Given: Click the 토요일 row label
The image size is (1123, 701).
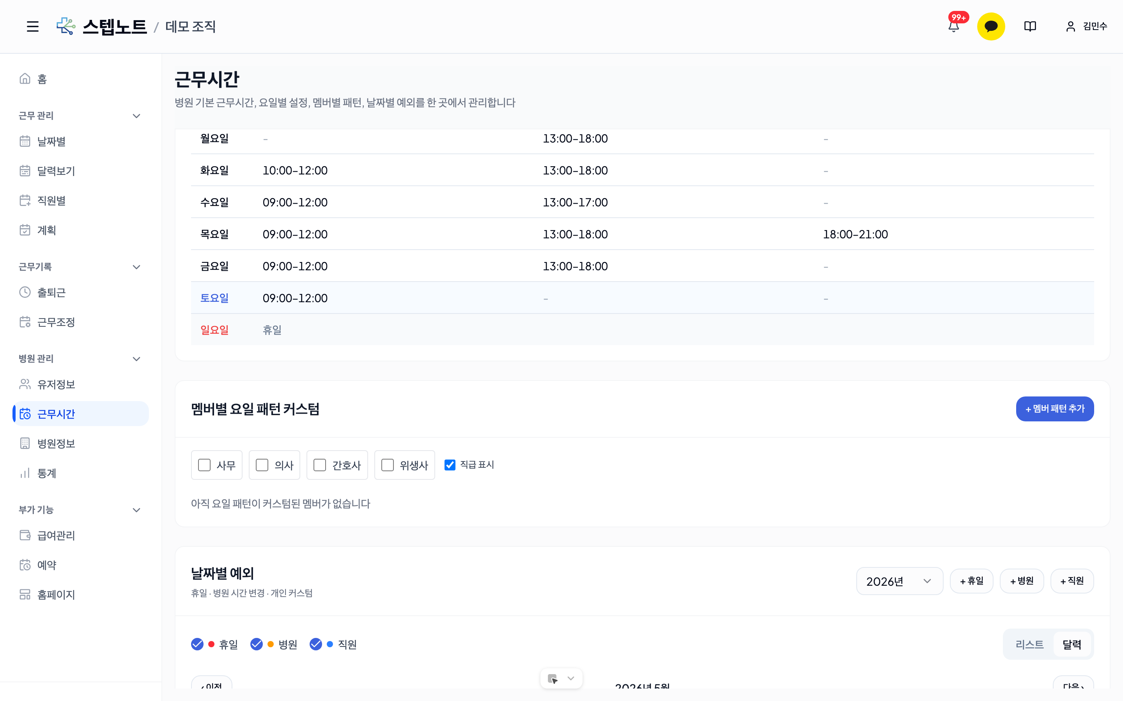Looking at the screenshot, I should click(214, 298).
